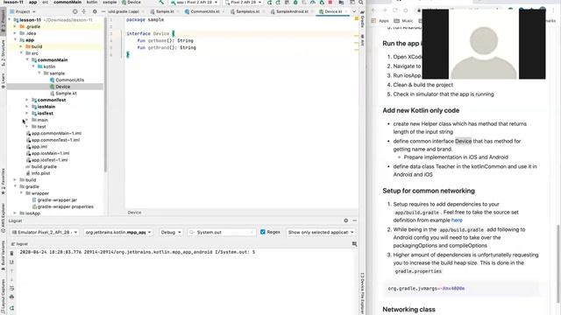561x315 pixels.
Task: Click the browser forward arrow
Action: (385, 10)
